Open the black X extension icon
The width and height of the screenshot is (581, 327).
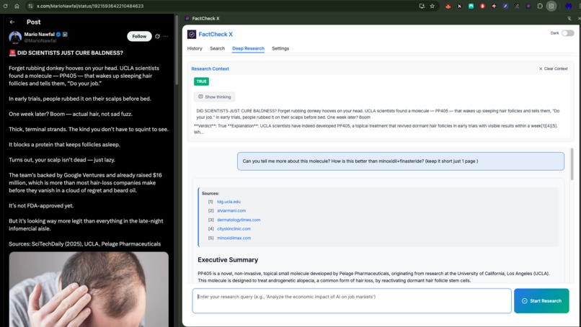pyautogui.click(x=459, y=6)
